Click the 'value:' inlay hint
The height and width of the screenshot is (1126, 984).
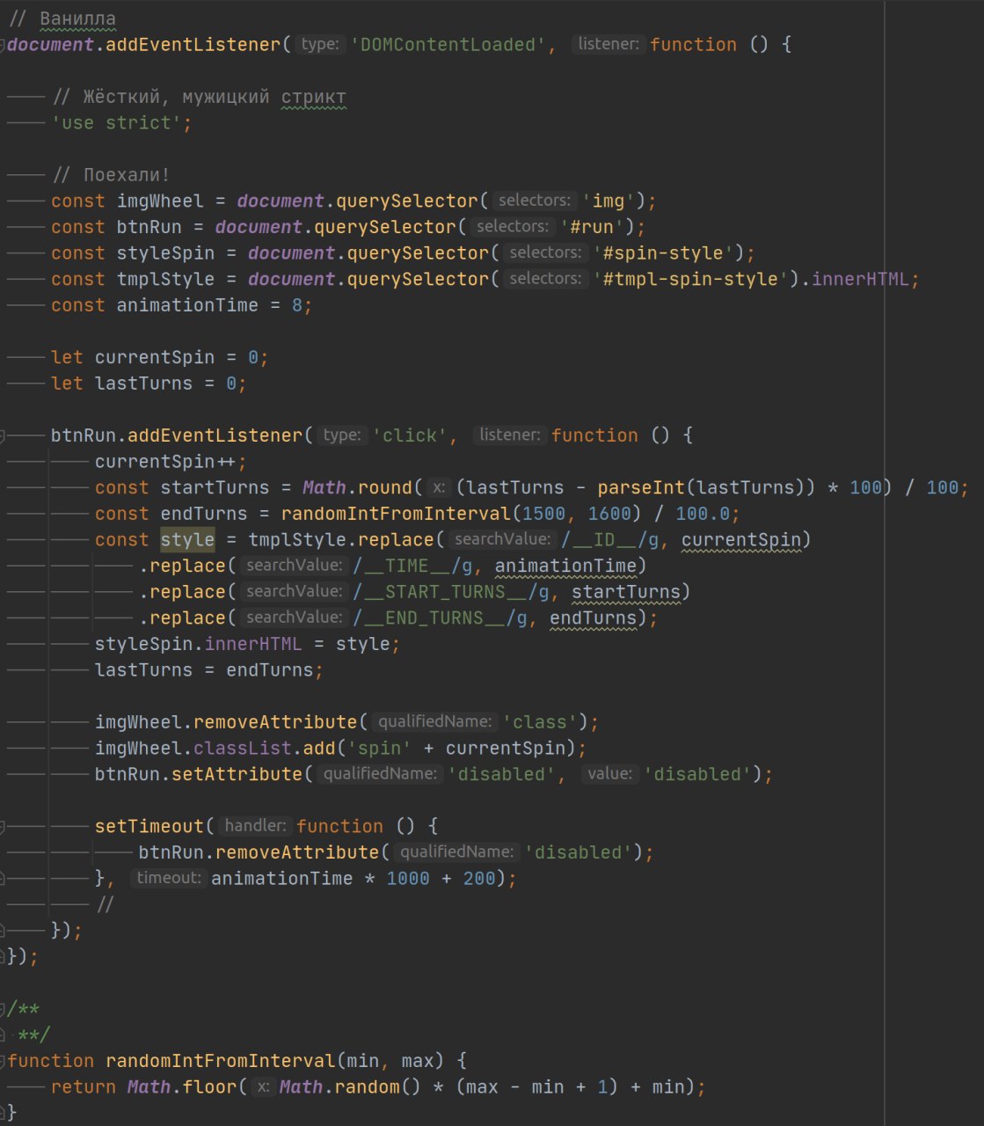click(x=609, y=774)
